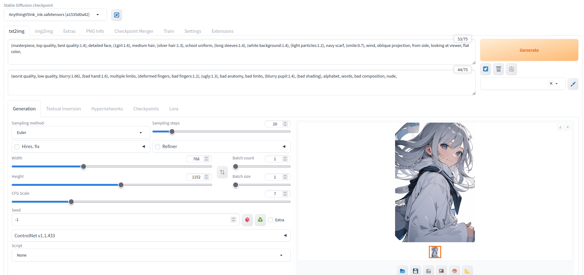The height and width of the screenshot is (275, 584).
Task: Click the trash icon to clear prompt
Action: click(498, 69)
